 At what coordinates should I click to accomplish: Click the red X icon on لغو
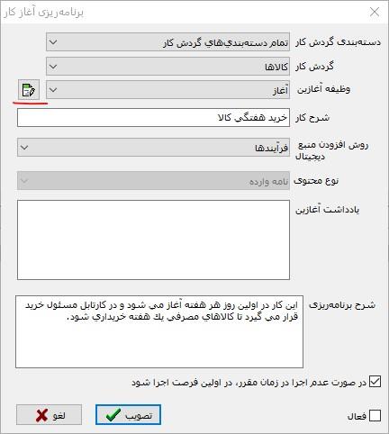41,415
